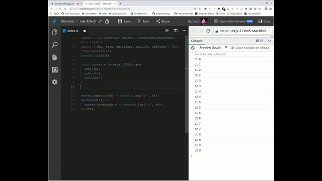
Task: Select the Console tab
Action: [197, 41]
